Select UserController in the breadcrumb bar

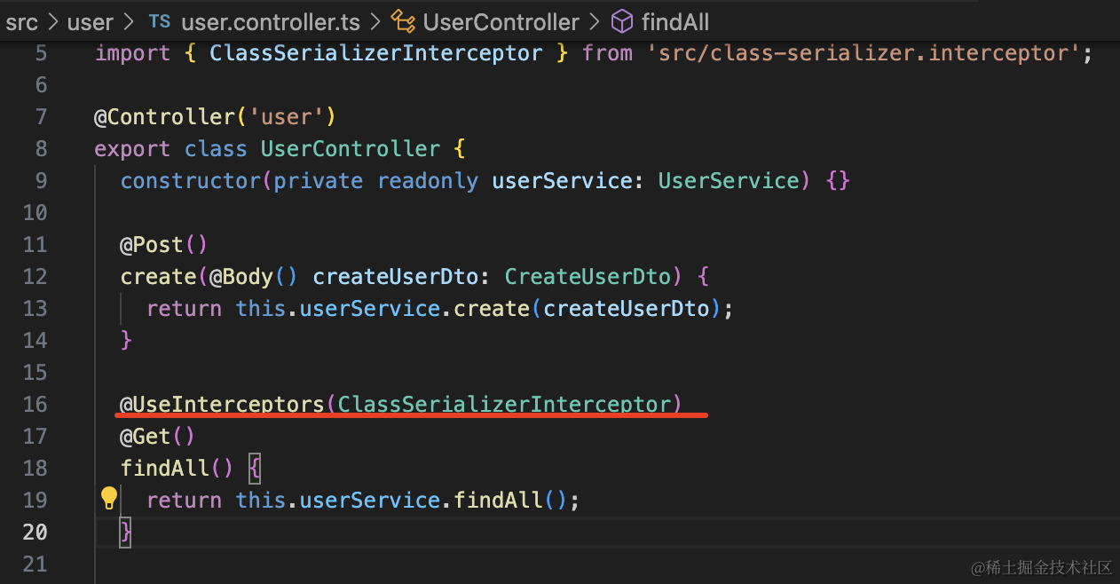[x=501, y=22]
